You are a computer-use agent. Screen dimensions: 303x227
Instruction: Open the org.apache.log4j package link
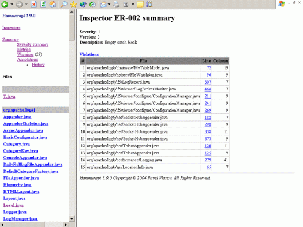click(x=19, y=110)
